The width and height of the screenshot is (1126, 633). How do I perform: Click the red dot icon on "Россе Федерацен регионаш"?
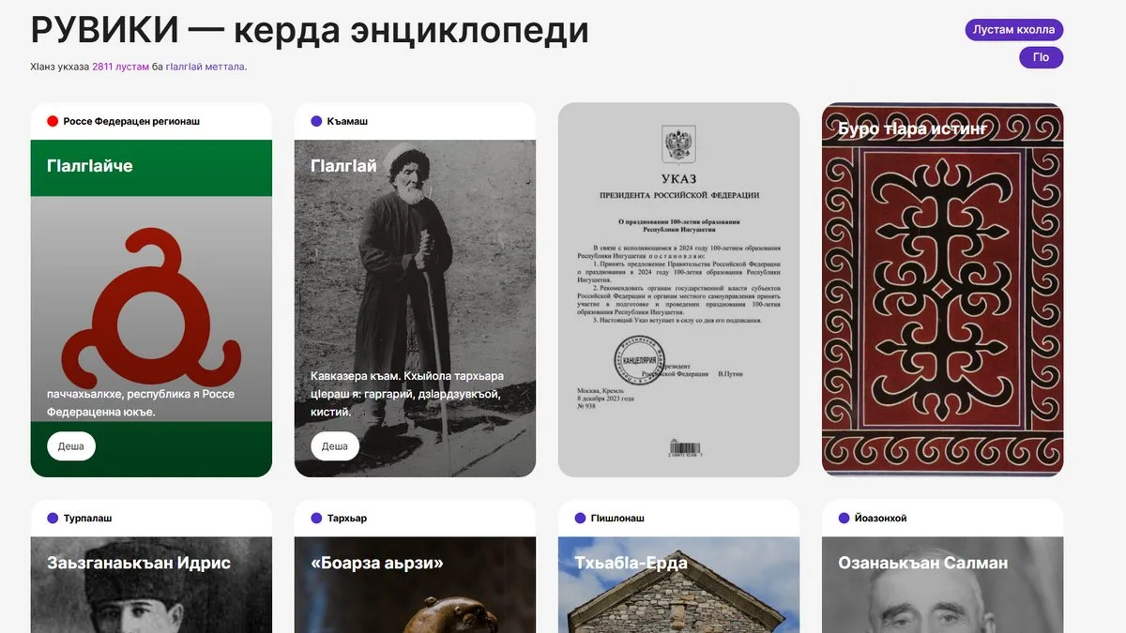pyautogui.click(x=54, y=121)
